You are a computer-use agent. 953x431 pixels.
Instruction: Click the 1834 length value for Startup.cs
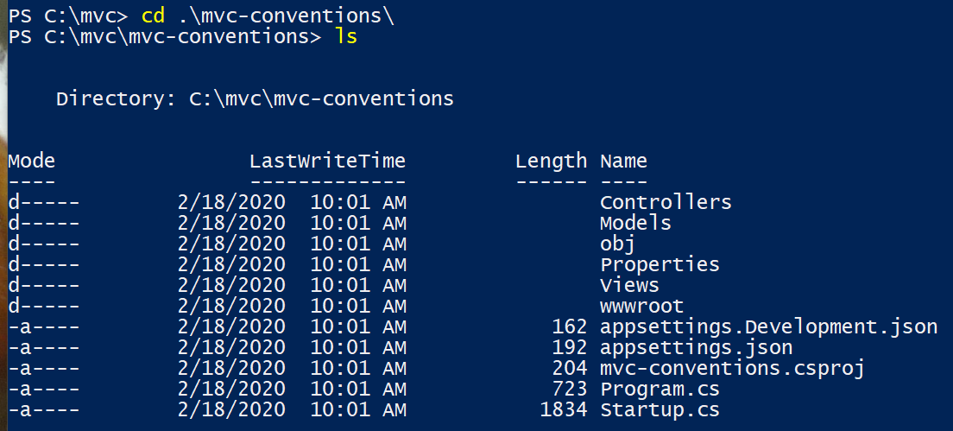[564, 409]
